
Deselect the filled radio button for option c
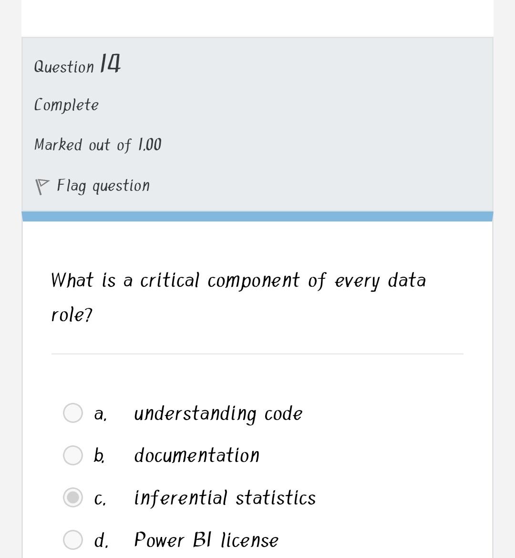(72, 497)
